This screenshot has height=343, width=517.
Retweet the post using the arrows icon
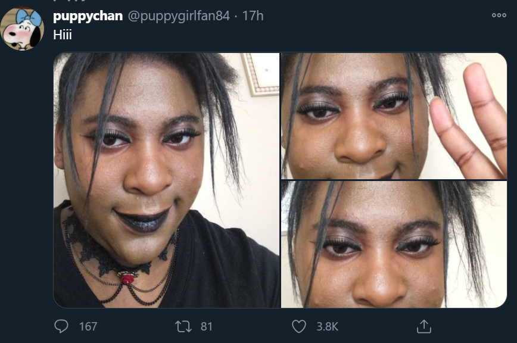point(183,326)
